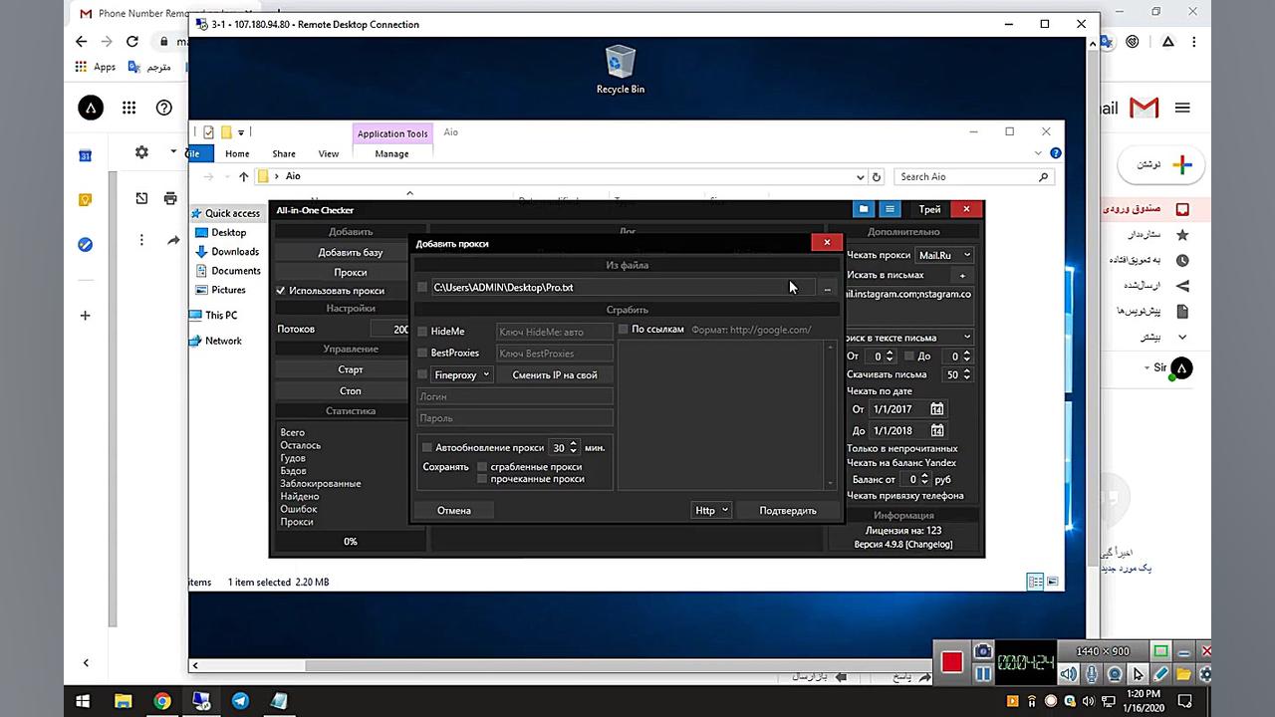The image size is (1275, 717).
Task: Open Telegram from the taskbar
Action: coord(240,701)
